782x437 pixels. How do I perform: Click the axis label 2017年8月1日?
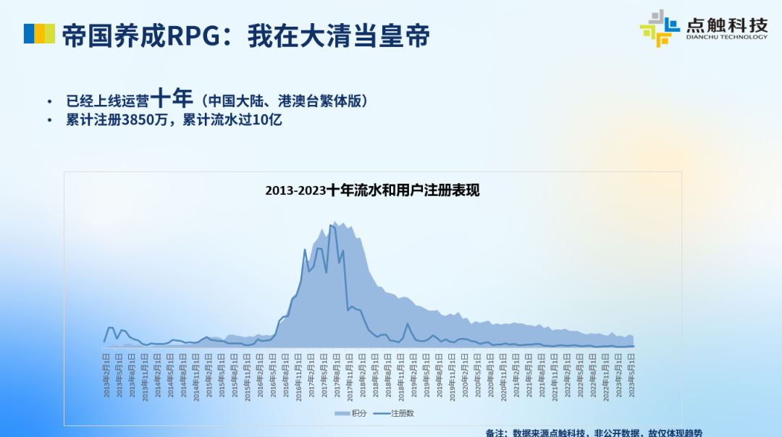click(x=337, y=376)
